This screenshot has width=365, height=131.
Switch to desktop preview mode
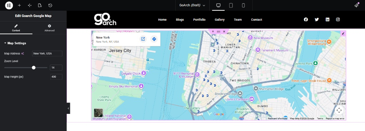pos(219,5)
